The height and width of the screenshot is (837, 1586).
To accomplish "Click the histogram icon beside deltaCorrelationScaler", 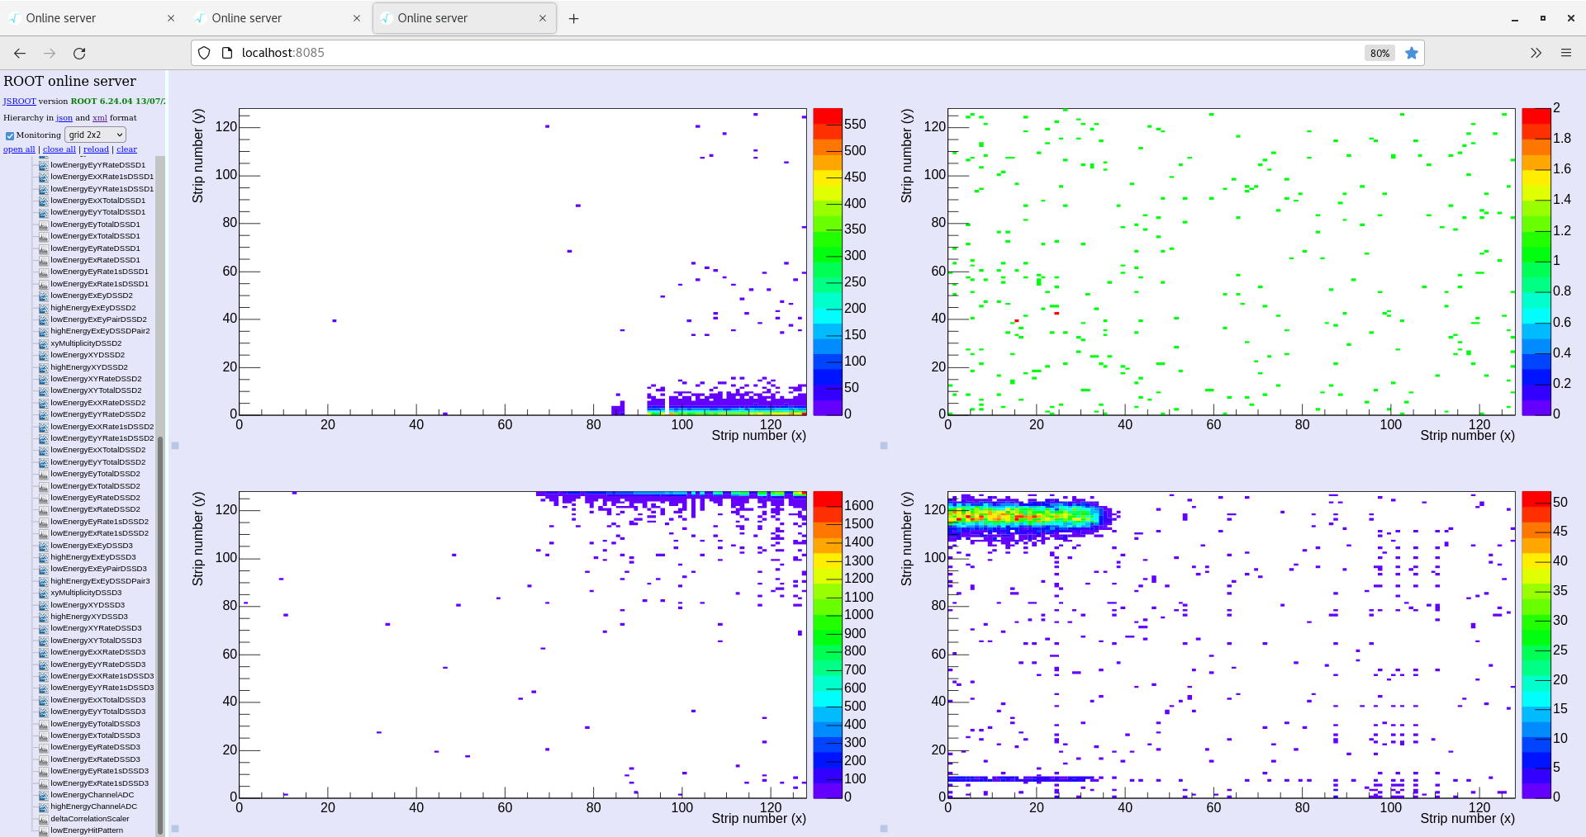I will (x=43, y=819).
